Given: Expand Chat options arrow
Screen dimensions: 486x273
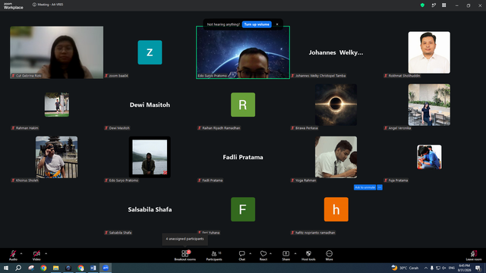Looking at the screenshot, I should point(250,253).
